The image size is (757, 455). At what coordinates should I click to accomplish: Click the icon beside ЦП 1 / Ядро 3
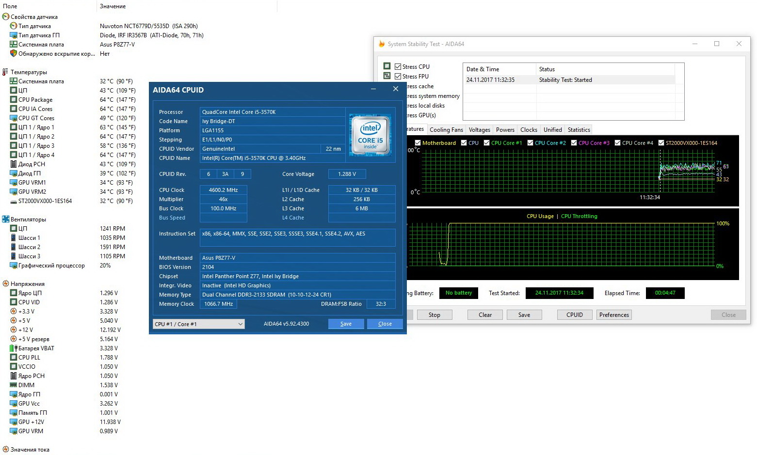click(14, 145)
